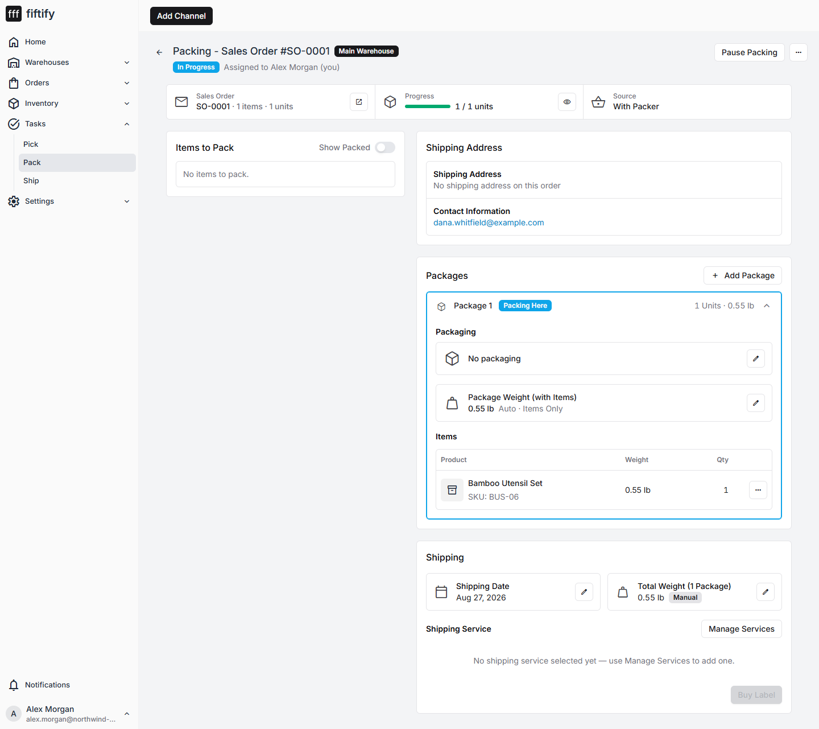Click the Aug 27, 2026 date text
The image size is (819, 729).
coord(481,598)
